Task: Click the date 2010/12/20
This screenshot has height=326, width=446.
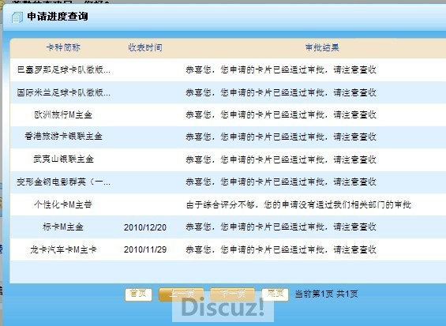Action: 145,227
